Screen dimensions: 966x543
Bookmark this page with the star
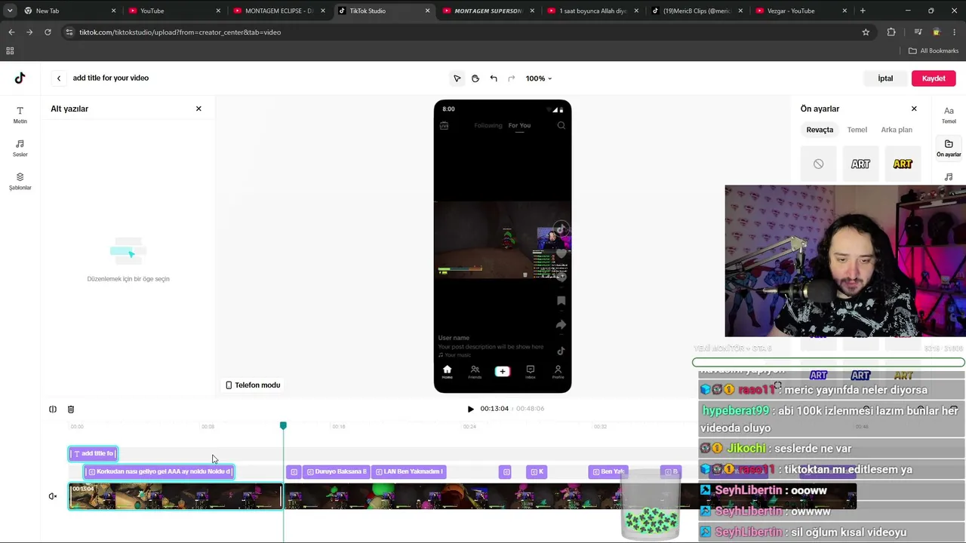(866, 32)
